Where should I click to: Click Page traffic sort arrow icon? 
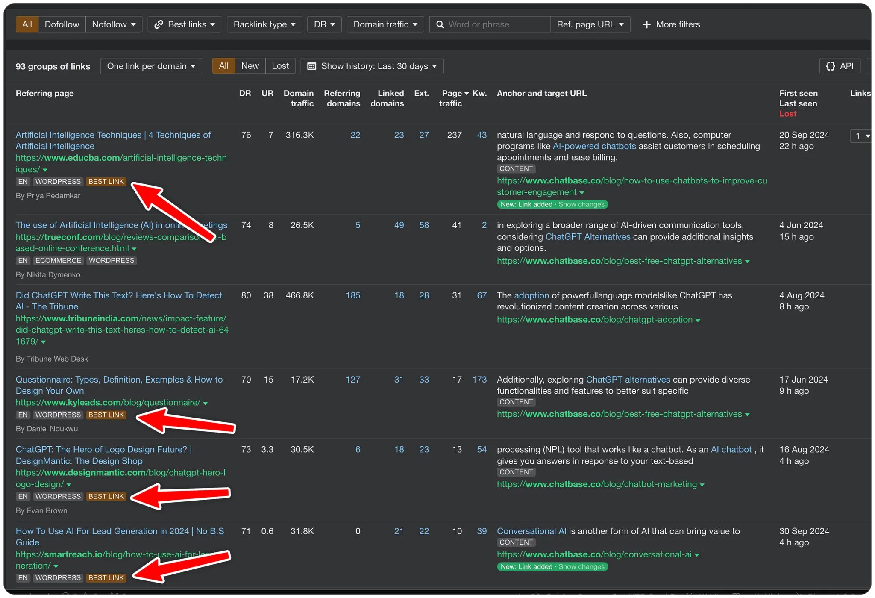click(x=467, y=94)
